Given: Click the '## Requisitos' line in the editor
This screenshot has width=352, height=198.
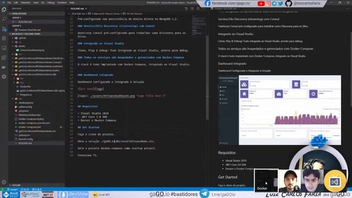Looking at the screenshot, I should pos(87,106).
